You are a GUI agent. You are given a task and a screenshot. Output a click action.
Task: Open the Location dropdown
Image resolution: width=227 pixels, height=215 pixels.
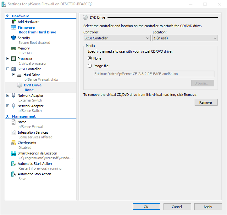pyautogui.click(x=185, y=38)
